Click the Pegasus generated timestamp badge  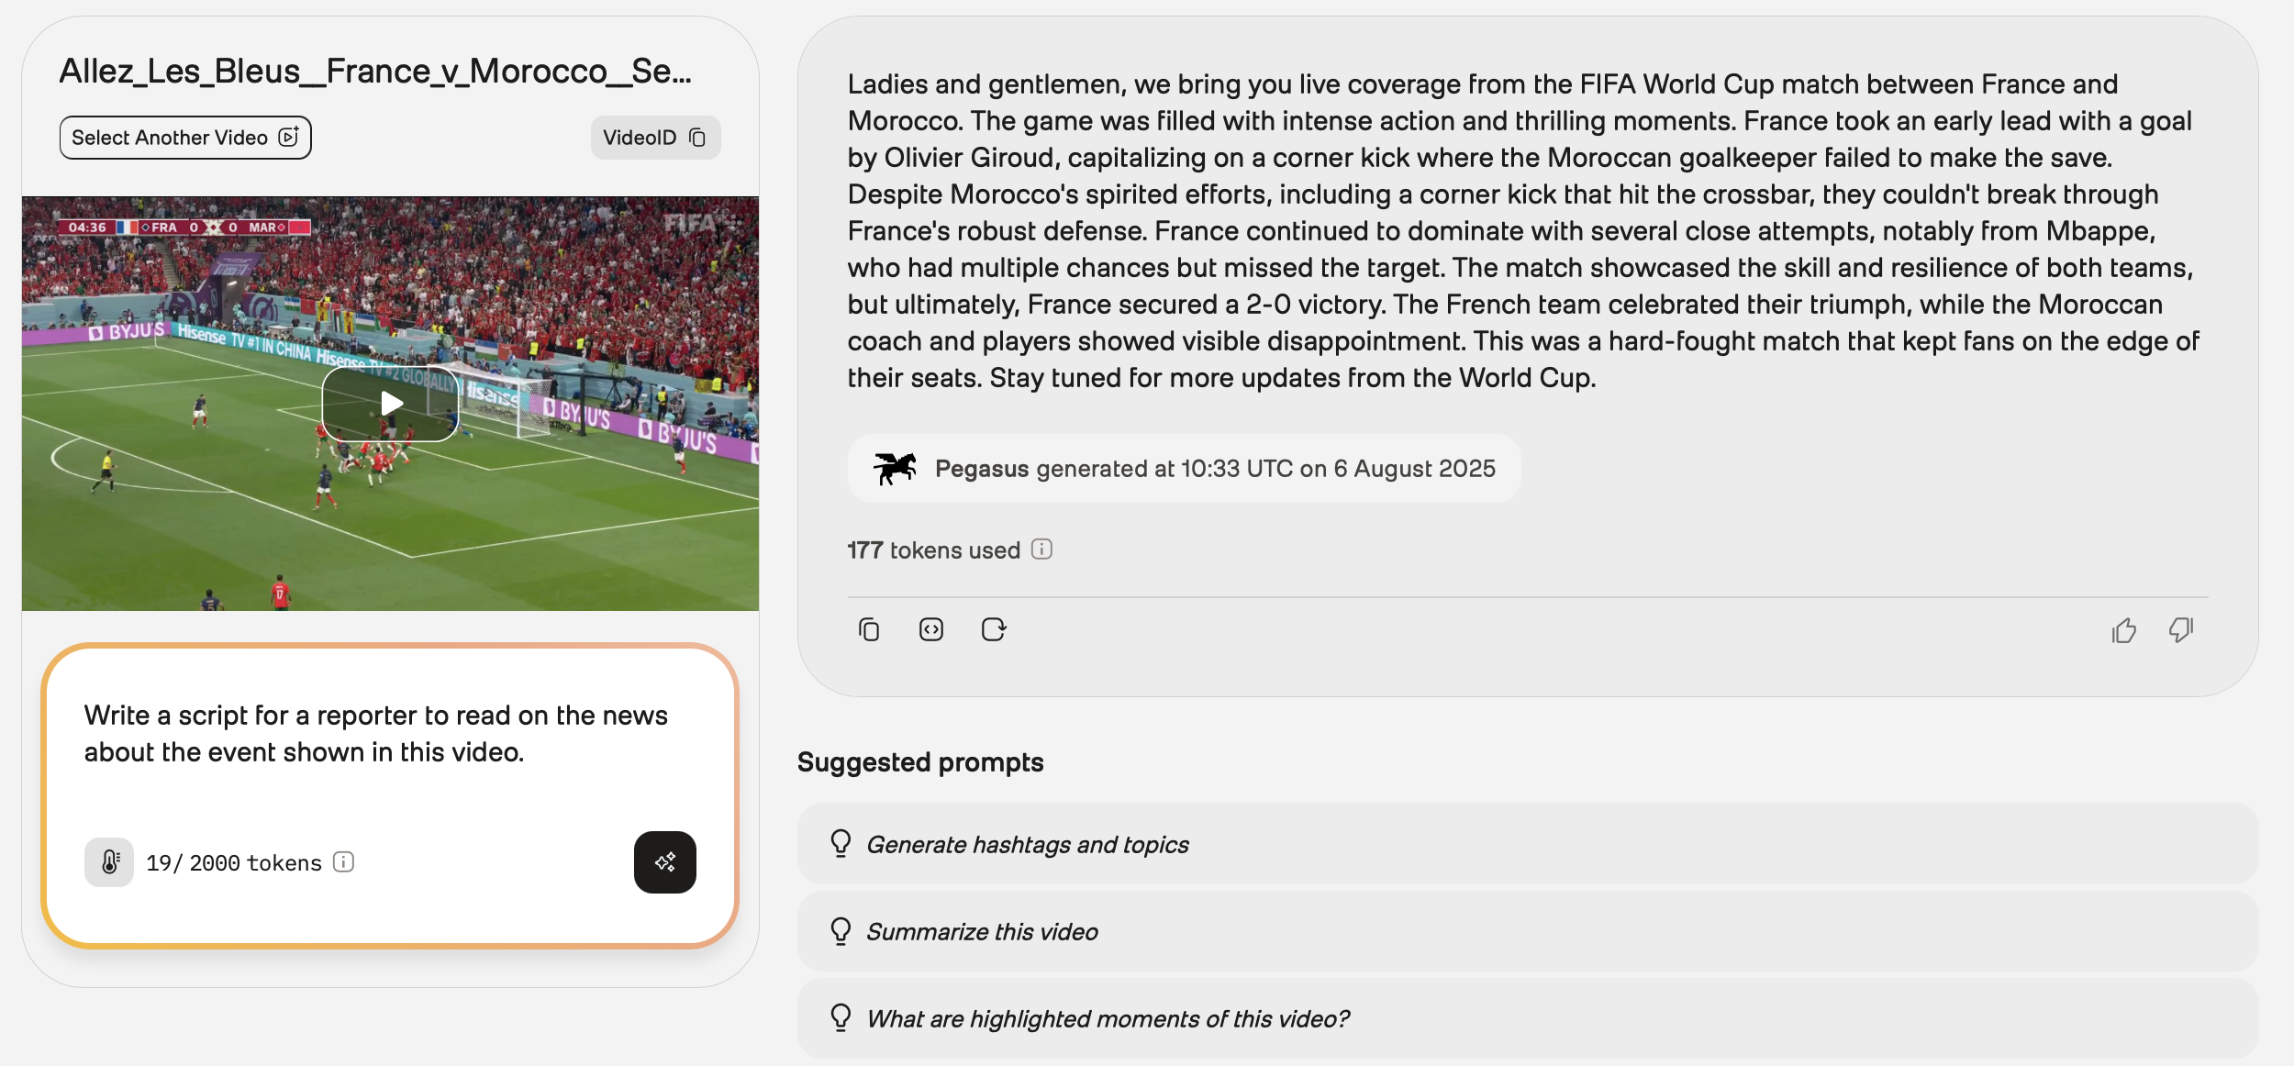pyautogui.click(x=1214, y=469)
